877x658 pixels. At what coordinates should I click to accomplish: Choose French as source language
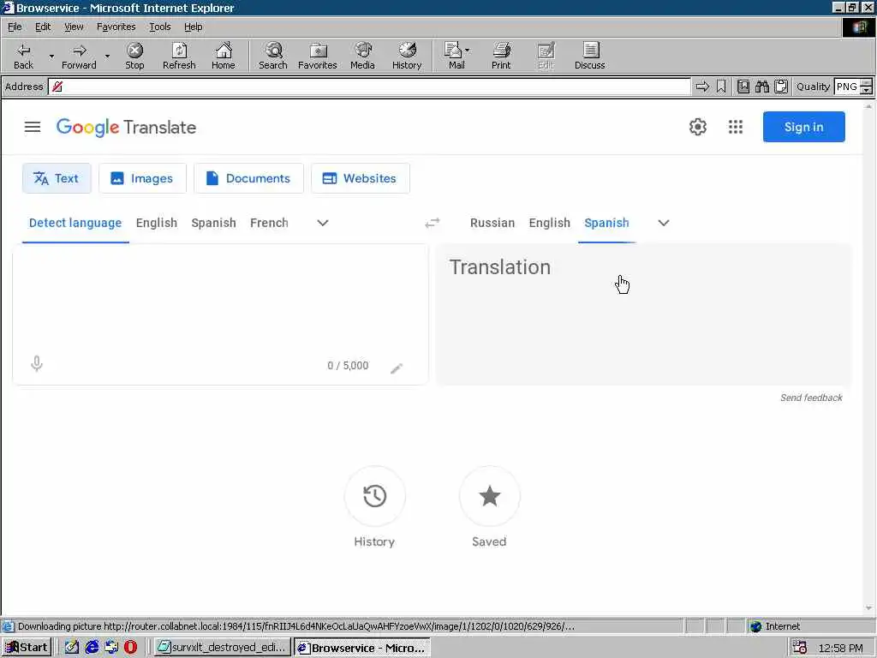pyautogui.click(x=269, y=223)
